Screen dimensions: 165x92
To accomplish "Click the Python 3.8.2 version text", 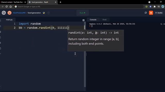I will pos(112,24).
